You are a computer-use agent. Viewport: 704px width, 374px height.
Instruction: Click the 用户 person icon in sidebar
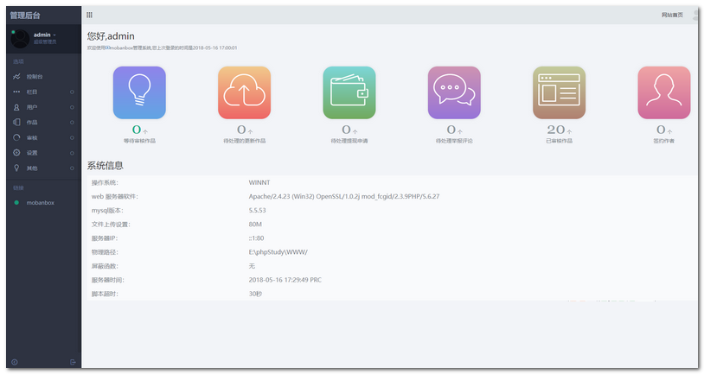pos(16,107)
